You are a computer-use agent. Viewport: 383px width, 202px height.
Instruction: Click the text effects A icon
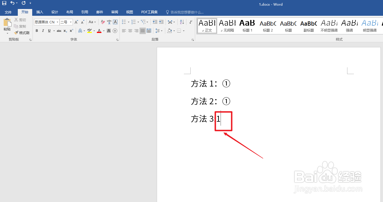pos(80,31)
